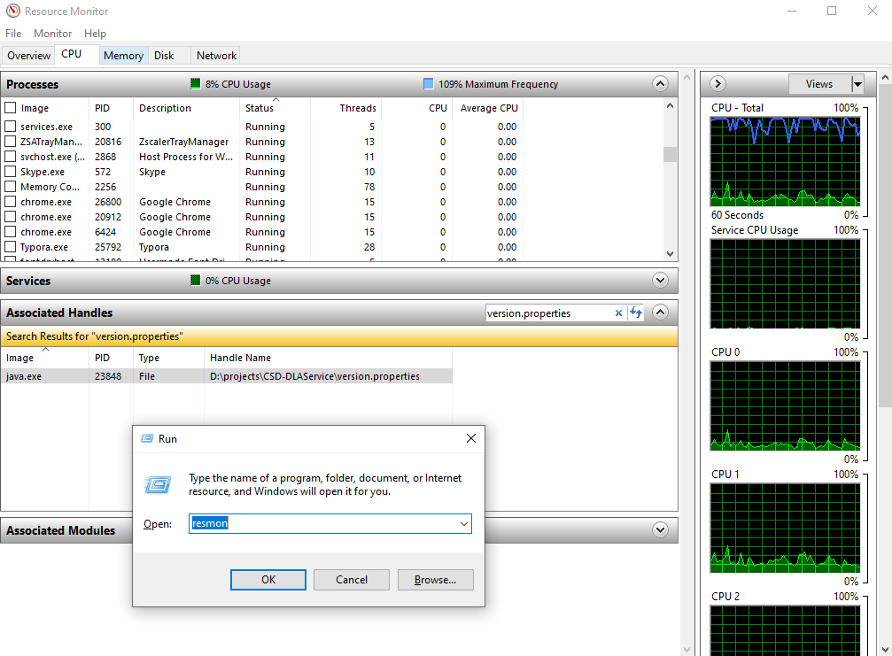The image size is (892, 656).
Task: Click the D:\projects\CSD-DLAService\version.properties handle name
Action: coord(314,376)
